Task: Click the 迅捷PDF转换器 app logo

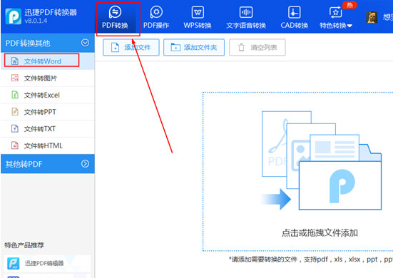Action: (x=14, y=16)
